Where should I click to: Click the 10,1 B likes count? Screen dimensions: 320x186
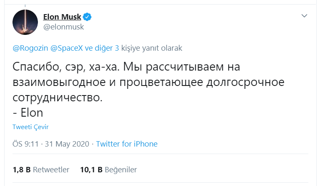click(x=91, y=170)
